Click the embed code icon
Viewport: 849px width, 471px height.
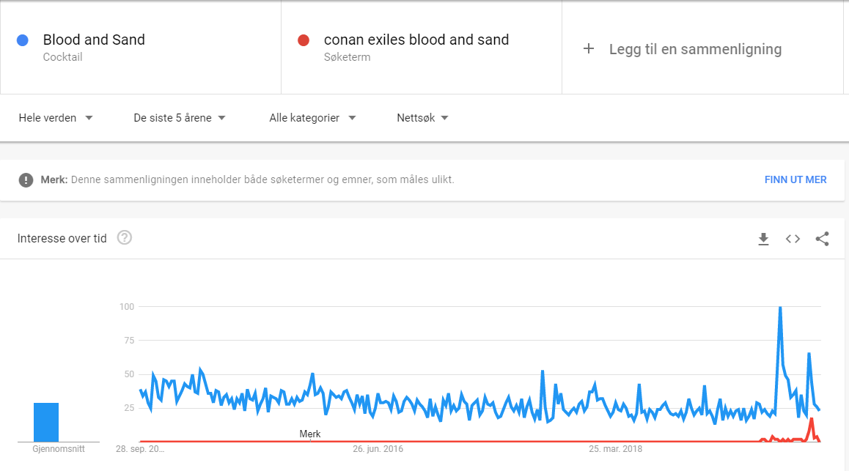[793, 239]
